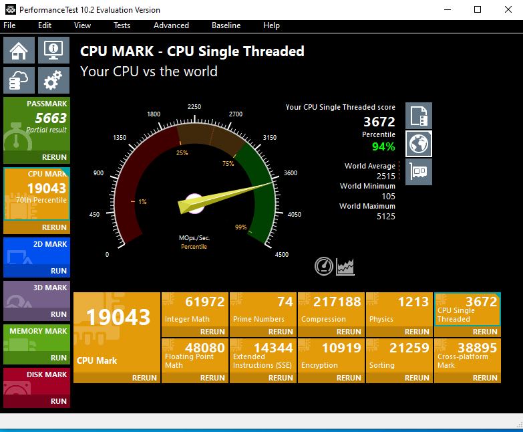Click the 3672 single threaded score value
Screen dimensions: 523x432
tap(379, 122)
